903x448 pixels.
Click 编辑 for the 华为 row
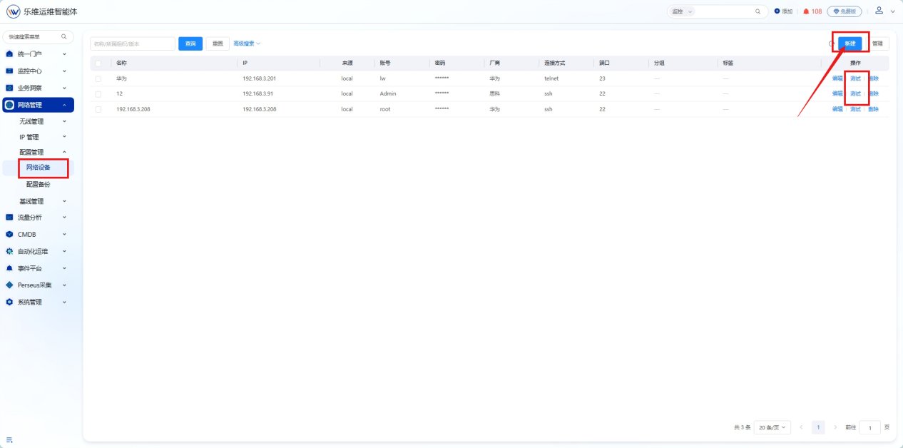coord(837,78)
